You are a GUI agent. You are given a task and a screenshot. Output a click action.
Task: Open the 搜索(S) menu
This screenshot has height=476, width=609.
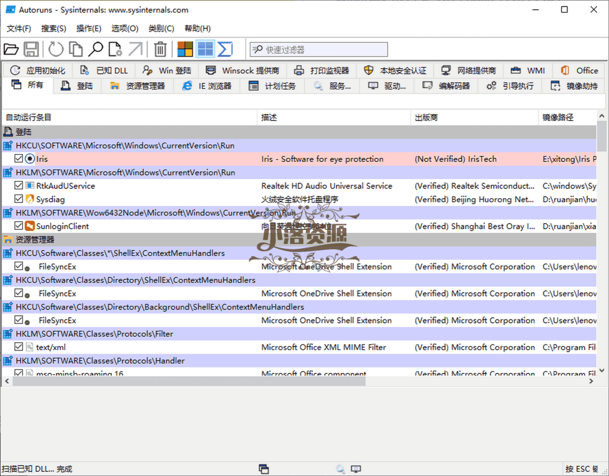click(x=54, y=29)
